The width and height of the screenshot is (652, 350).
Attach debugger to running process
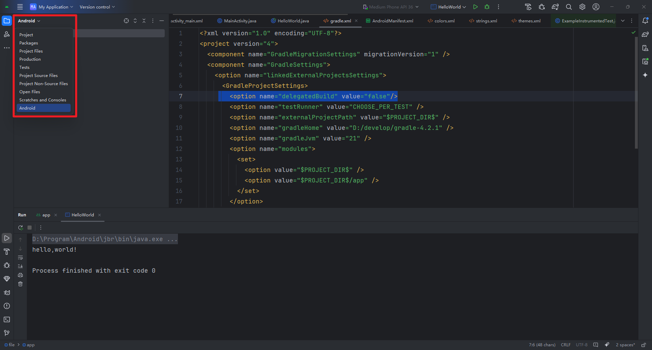point(542,7)
